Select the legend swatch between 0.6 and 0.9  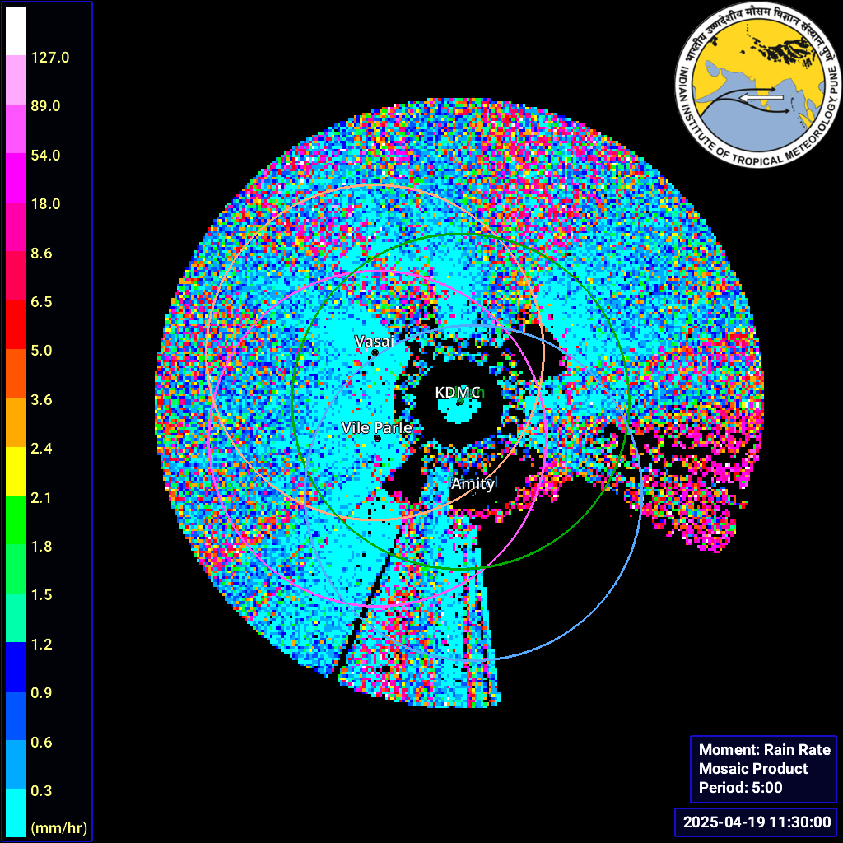(16, 715)
